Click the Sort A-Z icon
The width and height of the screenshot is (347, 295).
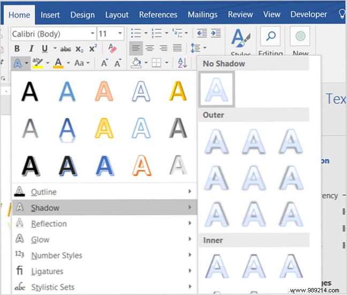(x=183, y=63)
